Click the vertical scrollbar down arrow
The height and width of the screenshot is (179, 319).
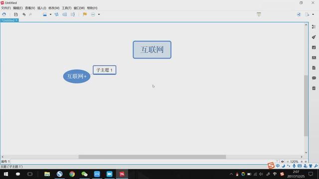point(306,153)
